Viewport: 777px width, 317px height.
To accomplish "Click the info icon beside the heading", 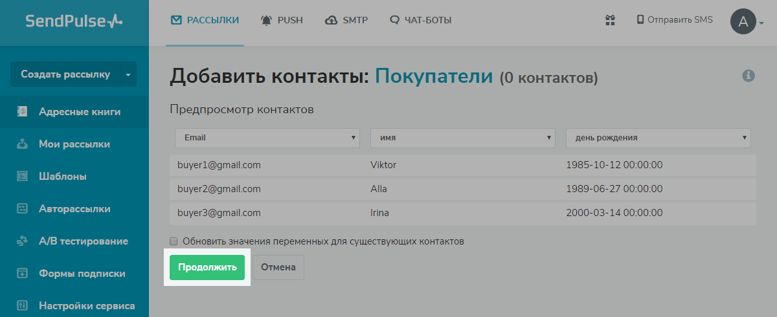I will 749,76.
